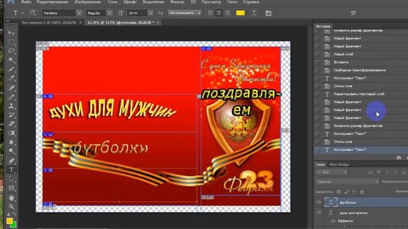Filter layers by adjustment type

[379, 172]
